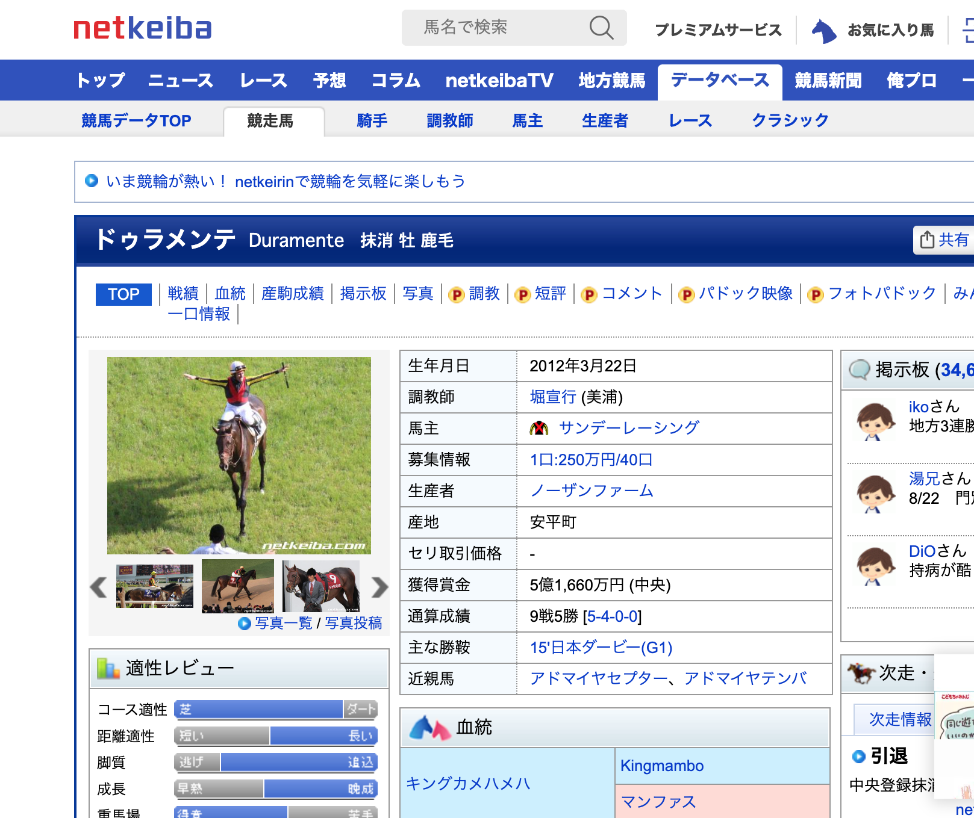
Task: Select the 血統 horse page tab
Action: 230,294
